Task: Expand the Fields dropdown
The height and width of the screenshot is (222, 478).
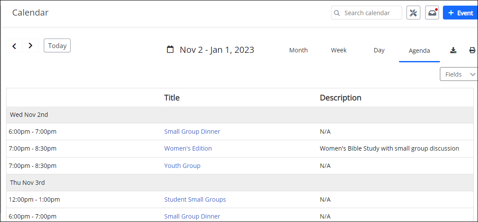Action: pos(459,74)
